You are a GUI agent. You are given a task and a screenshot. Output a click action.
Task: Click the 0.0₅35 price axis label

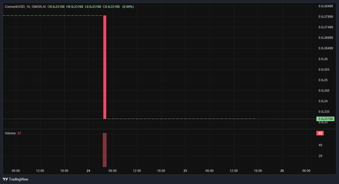[x=323, y=80]
